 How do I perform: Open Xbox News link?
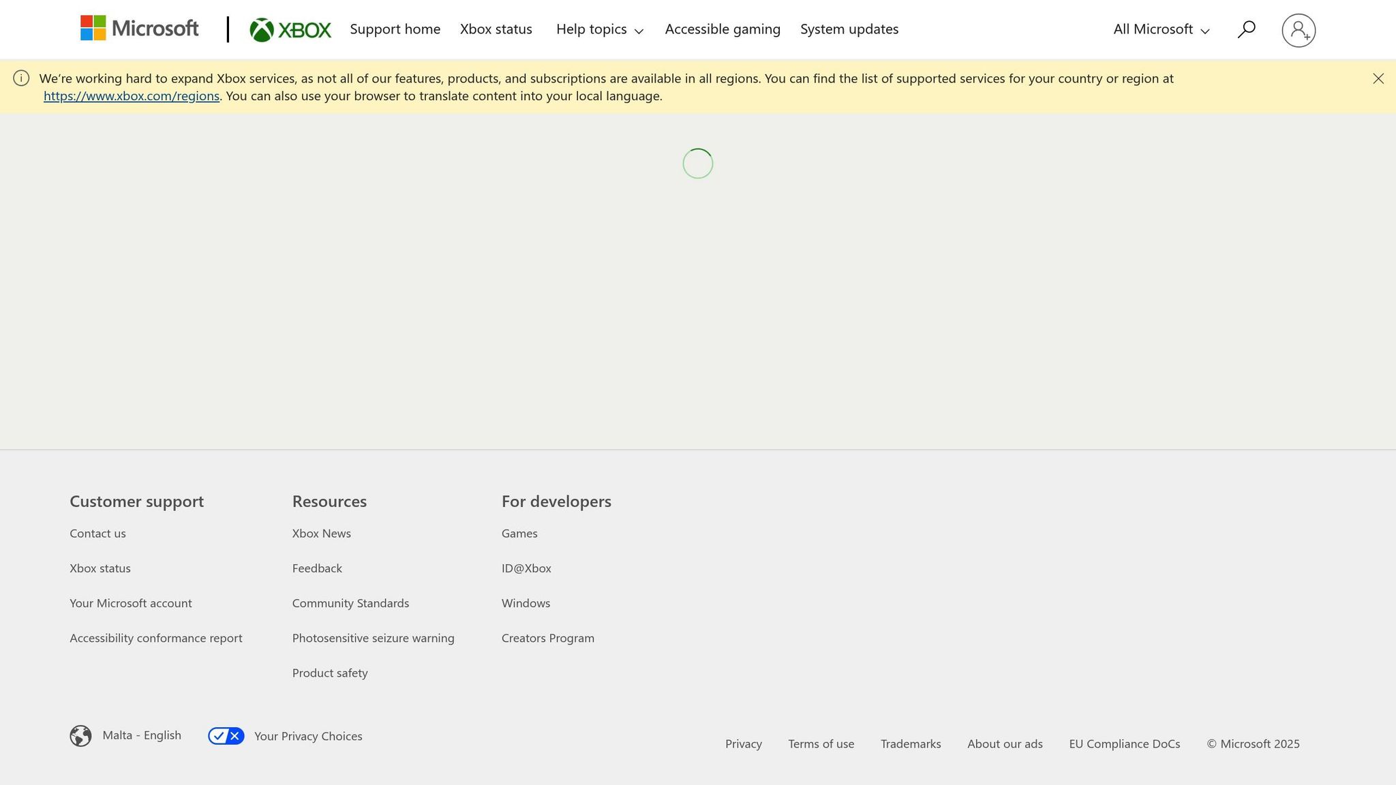point(322,534)
